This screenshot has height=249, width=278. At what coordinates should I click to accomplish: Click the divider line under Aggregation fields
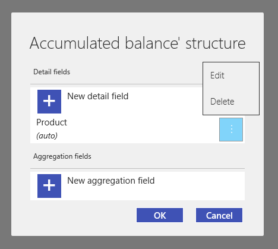(x=137, y=168)
